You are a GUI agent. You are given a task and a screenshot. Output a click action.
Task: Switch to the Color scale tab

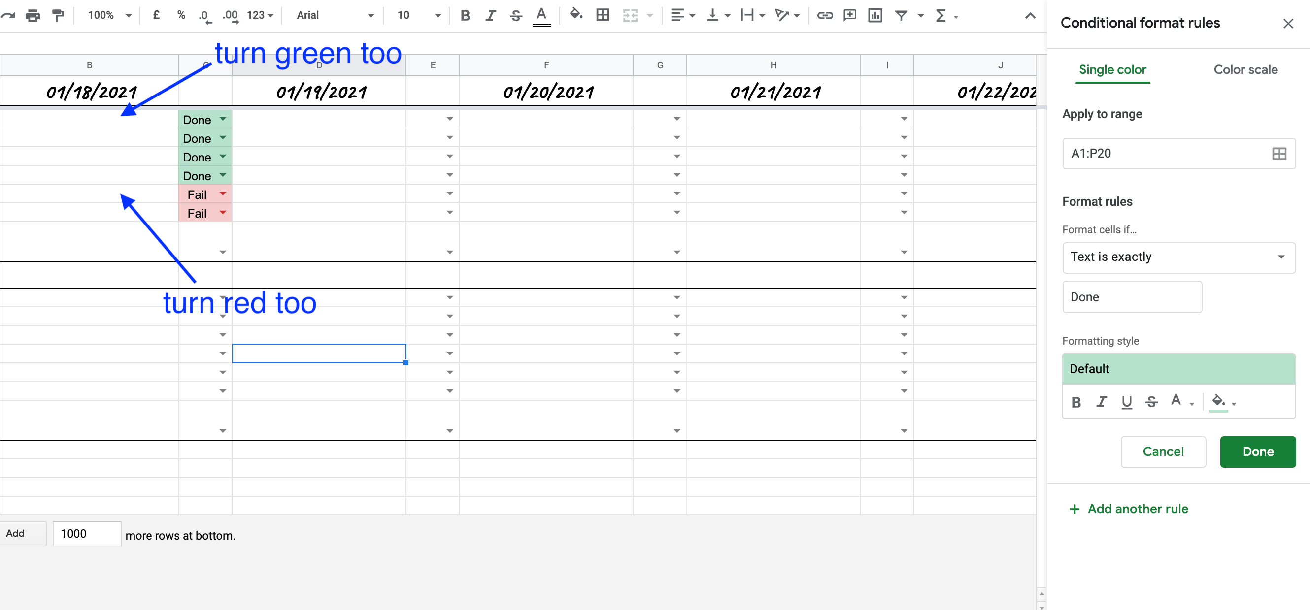pos(1245,69)
